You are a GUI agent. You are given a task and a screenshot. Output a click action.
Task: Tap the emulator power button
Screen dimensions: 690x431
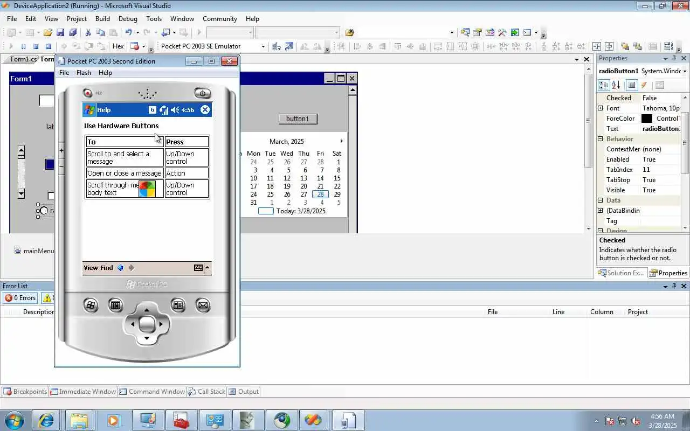point(202,93)
